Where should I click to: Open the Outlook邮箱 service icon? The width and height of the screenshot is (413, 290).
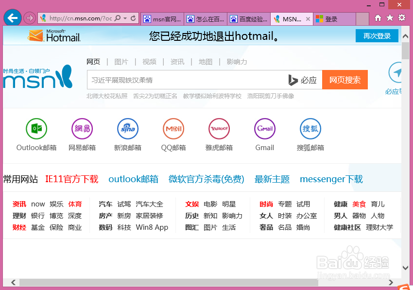click(x=35, y=129)
